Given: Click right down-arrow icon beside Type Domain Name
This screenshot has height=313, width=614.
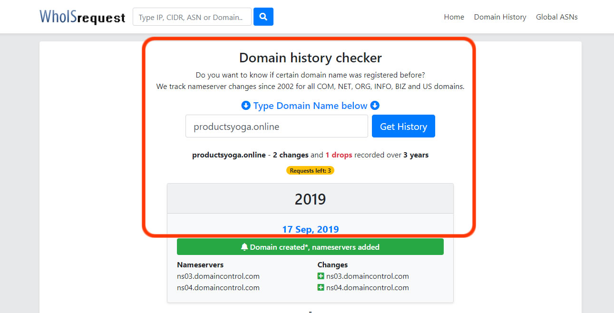Looking at the screenshot, I should click(375, 106).
